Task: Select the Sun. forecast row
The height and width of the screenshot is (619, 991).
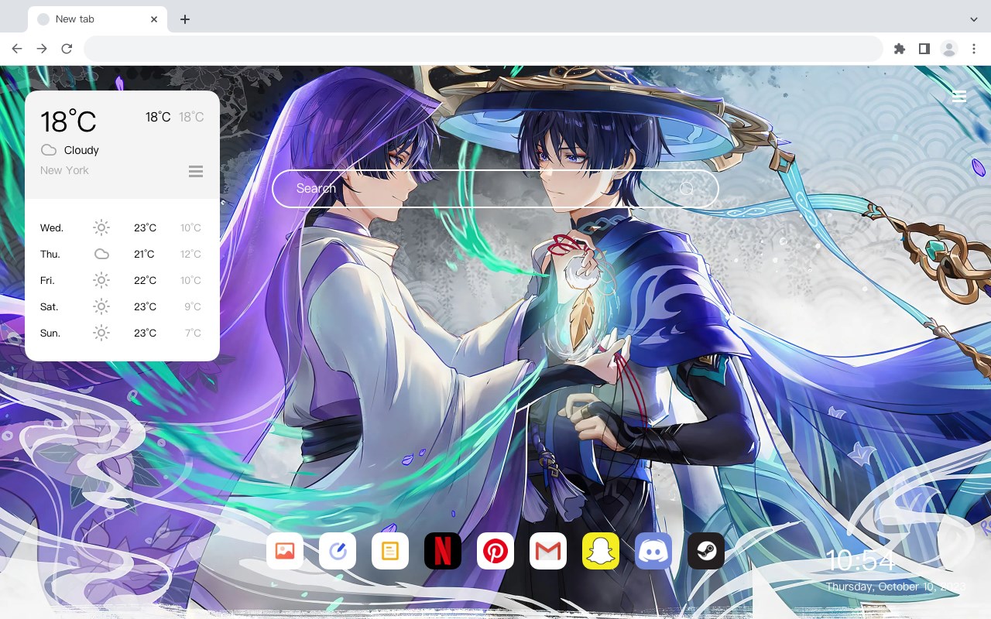Action: click(x=122, y=333)
